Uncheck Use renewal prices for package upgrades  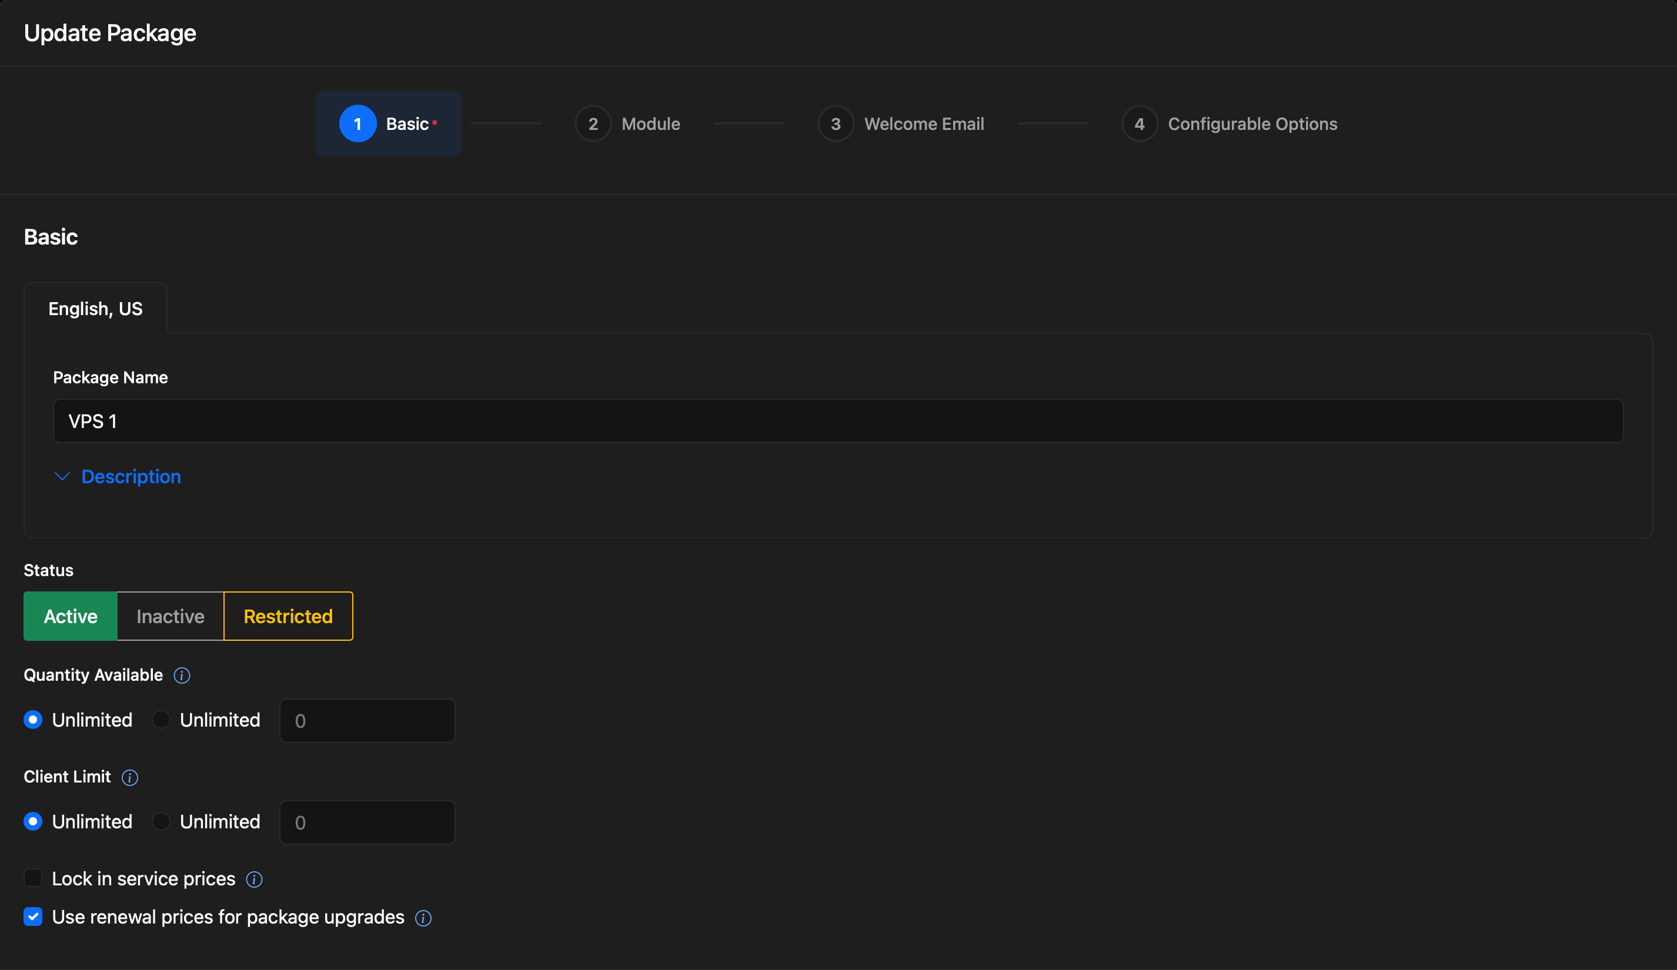[x=32, y=917]
